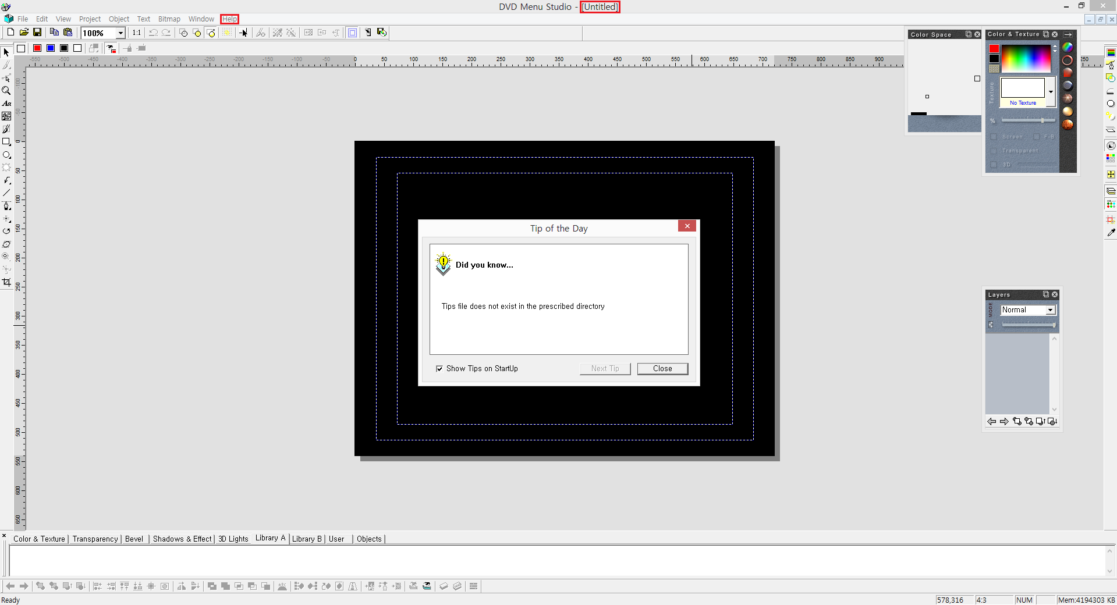Adjust the texture percent slider
Image resolution: width=1117 pixels, height=605 pixels.
click(x=1029, y=120)
